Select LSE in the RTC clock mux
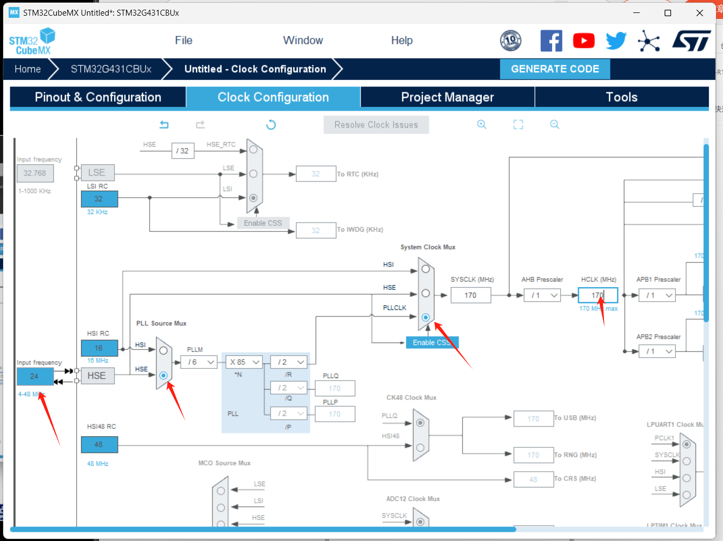723x541 pixels. 253,174
